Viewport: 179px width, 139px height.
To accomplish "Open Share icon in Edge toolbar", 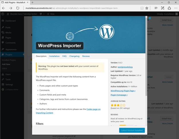I will 169,8.
